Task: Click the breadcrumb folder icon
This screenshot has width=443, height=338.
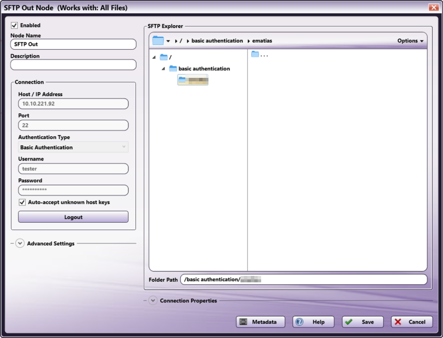Action: pyautogui.click(x=158, y=40)
